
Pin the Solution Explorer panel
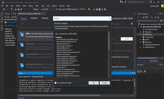(x=160, y=14)
